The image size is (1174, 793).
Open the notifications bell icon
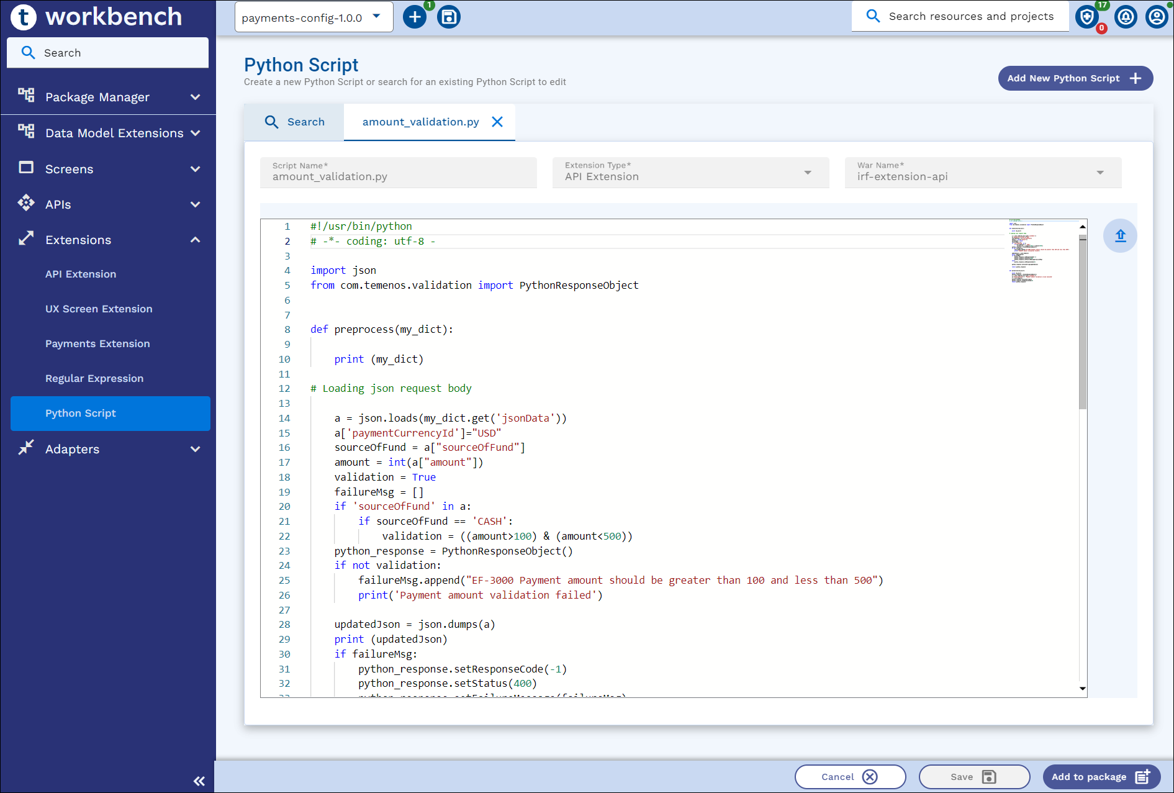pos(1126,17)
